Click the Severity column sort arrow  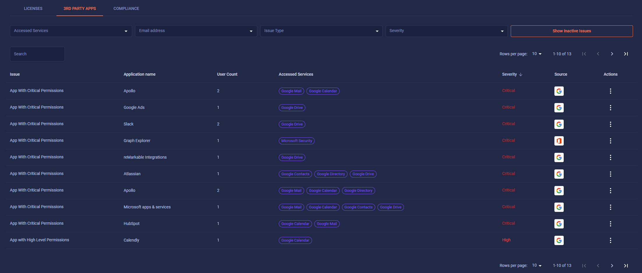521,75
